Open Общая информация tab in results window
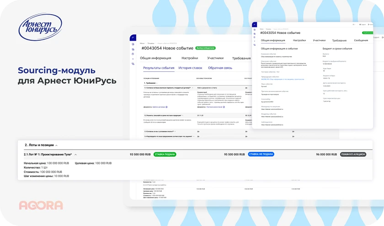The width and height of the screenshot is (384, 226). pyautogui.click(x=155, y=58)
